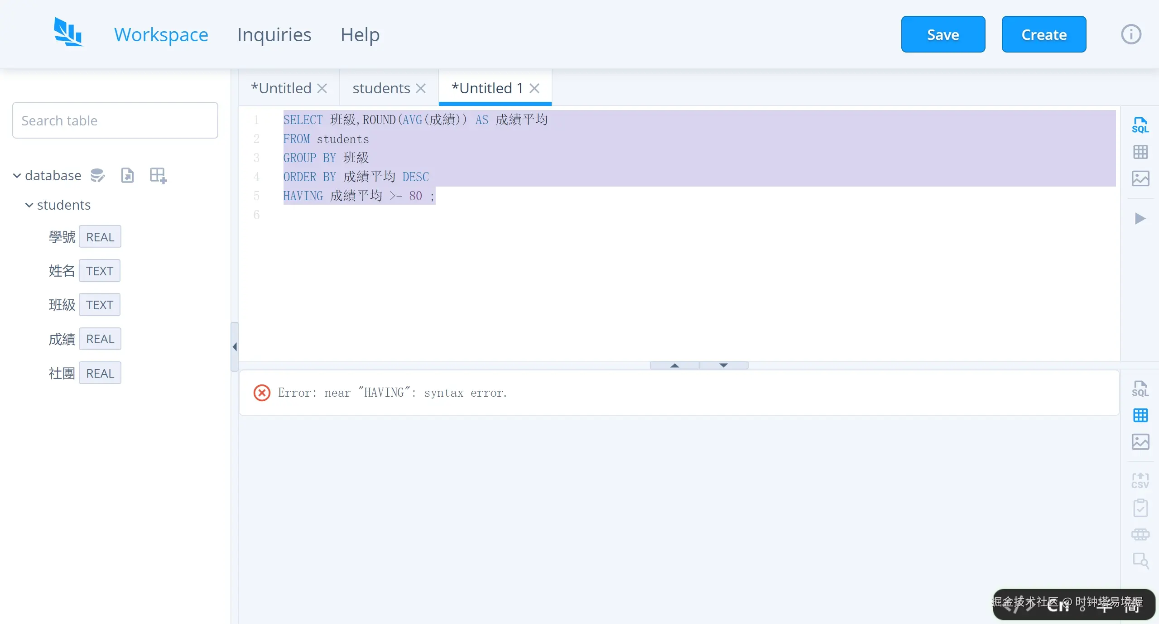
Task: Add a new table with the add-table icon
Action: (157, 175)
